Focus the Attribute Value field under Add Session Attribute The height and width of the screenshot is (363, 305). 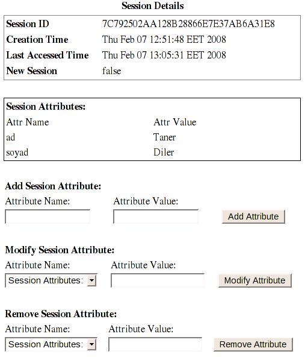point(156,216)
